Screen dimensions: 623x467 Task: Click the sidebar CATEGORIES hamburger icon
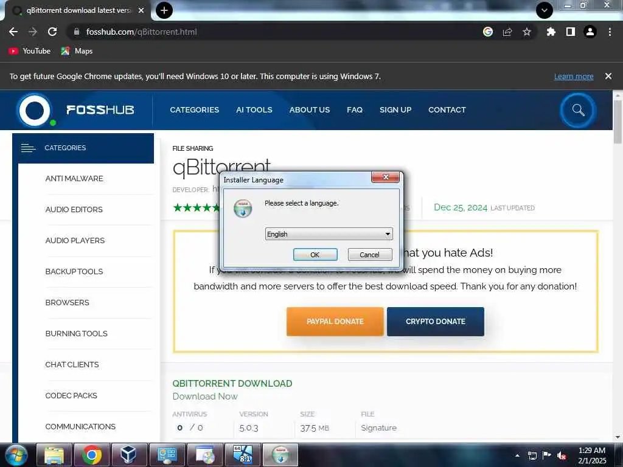pyautogui.click(x=28, y=148)
